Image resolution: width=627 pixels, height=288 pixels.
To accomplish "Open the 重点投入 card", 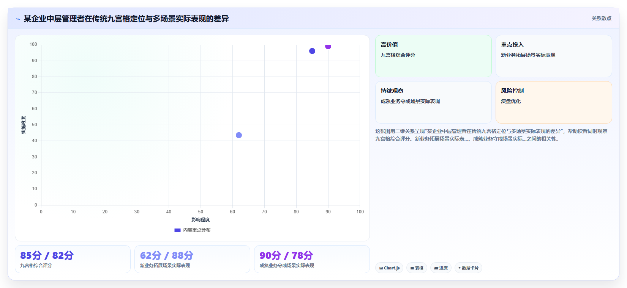I will pyautogui.click(x=554, y=56).
